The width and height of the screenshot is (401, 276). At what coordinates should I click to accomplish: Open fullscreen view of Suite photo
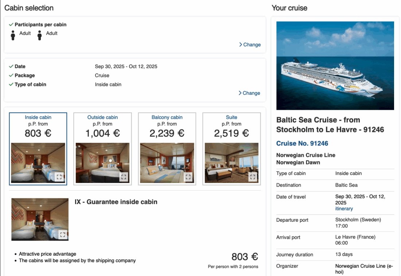[253, 177]
